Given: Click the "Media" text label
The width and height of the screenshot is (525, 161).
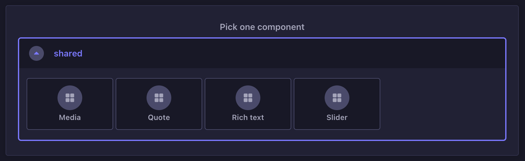Looking at the screenshot, I should click(x=70, y=118).
